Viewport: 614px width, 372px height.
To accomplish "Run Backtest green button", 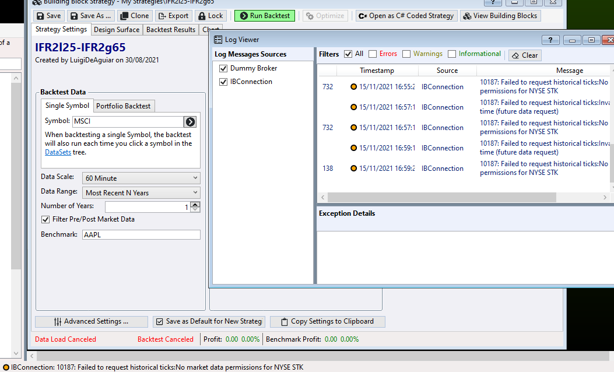I will 265,16.
